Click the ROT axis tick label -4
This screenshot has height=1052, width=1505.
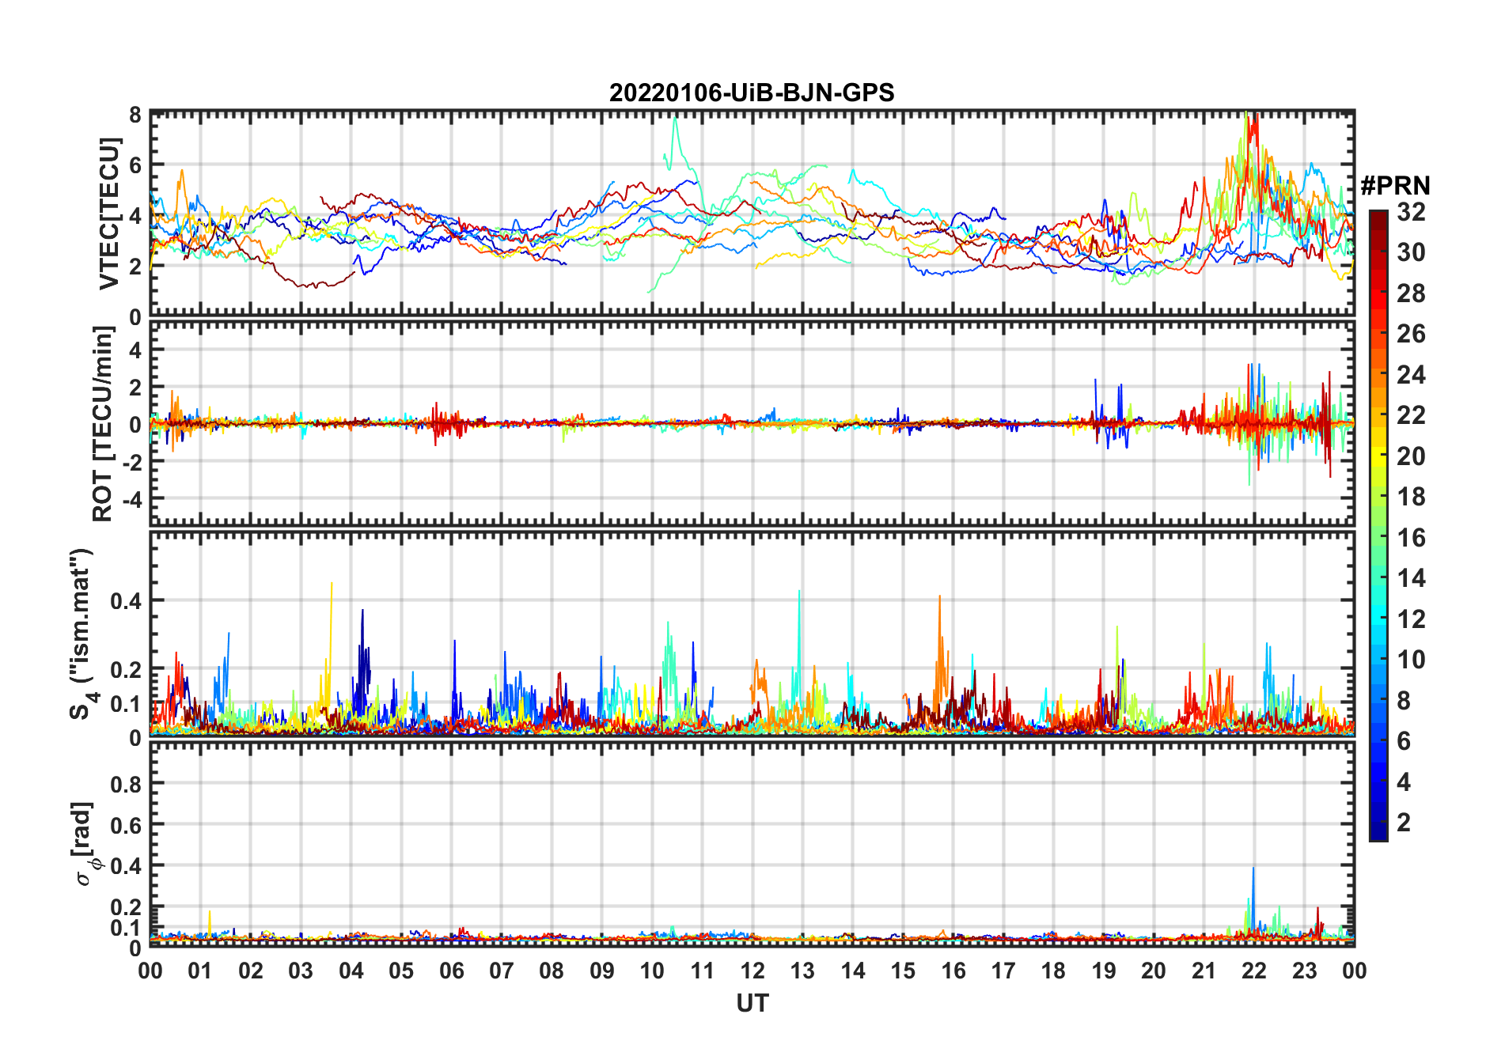[131, 499]
